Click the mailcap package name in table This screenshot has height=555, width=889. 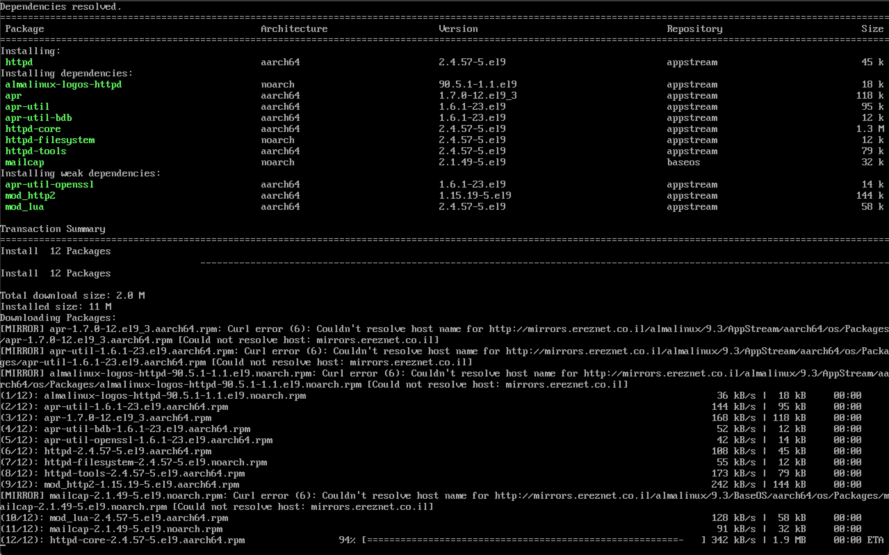tap(24, 162)
